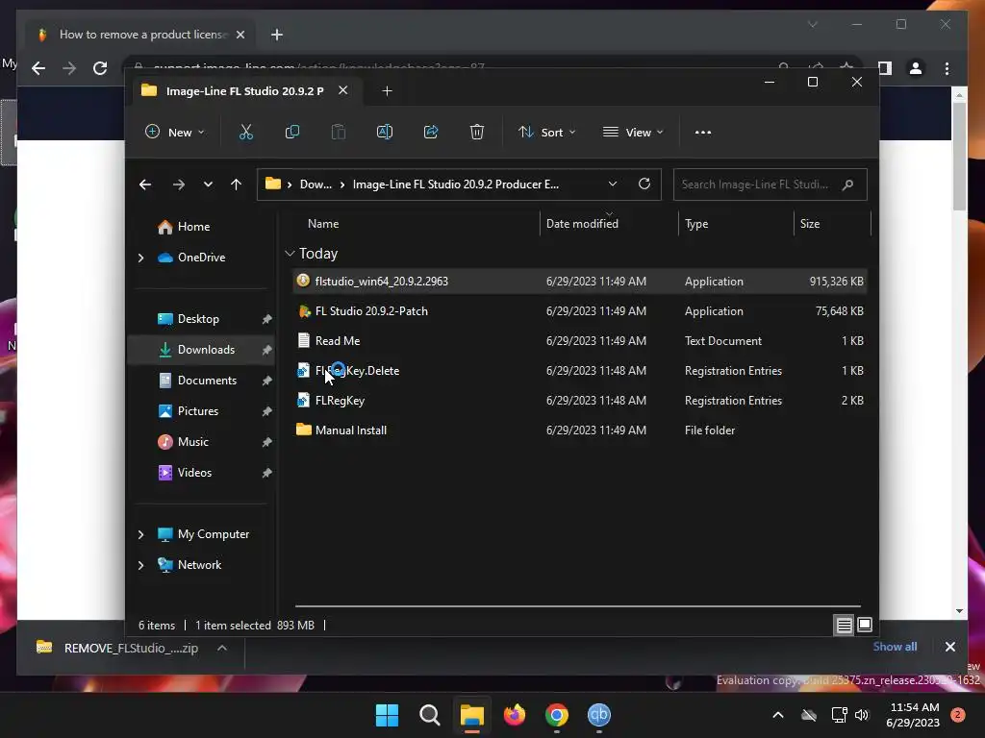Click the Paste clipboard icon
Viewport: 985px width, 738px height.
click(x=338, y=132)
